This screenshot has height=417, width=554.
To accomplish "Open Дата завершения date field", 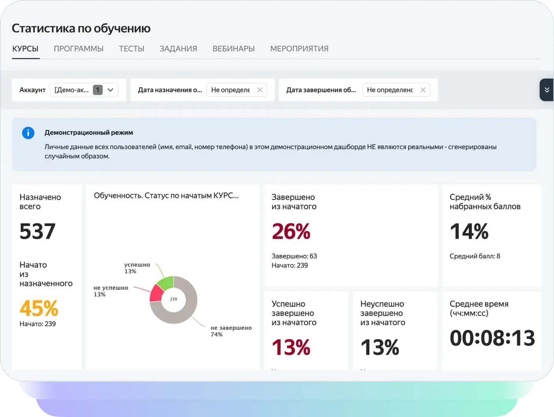I will pyautogui.click(x=396, y=90).
